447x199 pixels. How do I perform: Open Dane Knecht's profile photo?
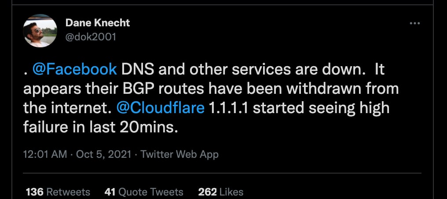click(40, 30)
